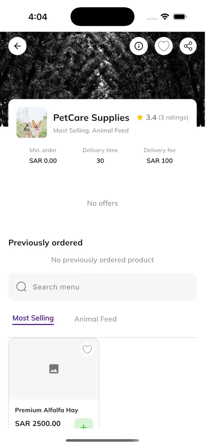Tap the Min. order SAR 0.00
This screenshot has width=206, height=446.
(43, 155)
